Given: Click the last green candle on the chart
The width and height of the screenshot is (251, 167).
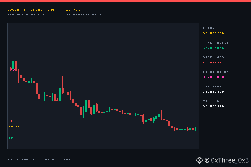Looking at the screenshot, I should (196, 129).
